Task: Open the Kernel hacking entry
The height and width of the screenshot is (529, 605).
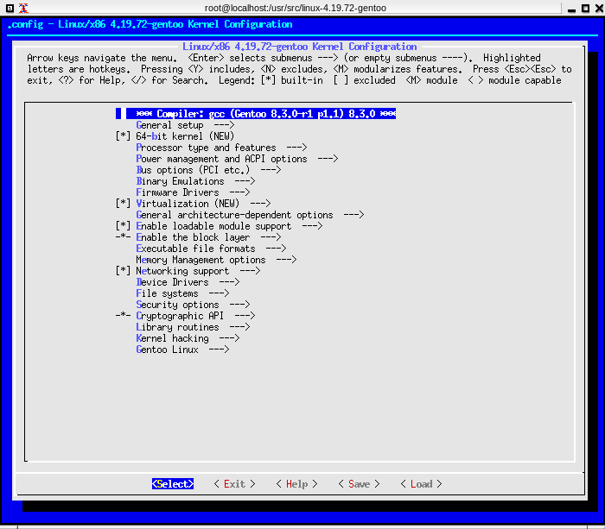Action: point(173,338)
